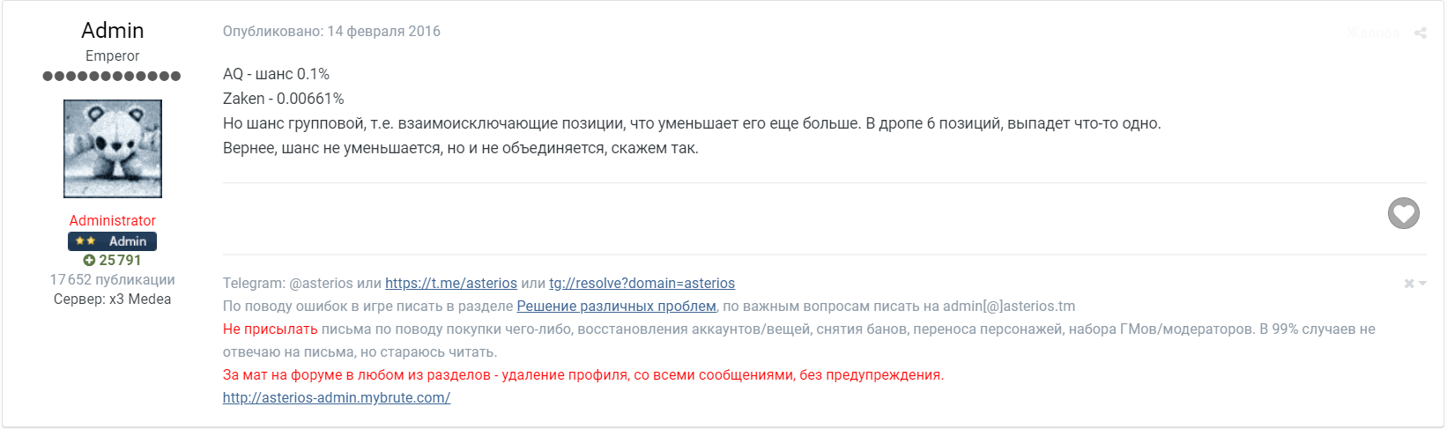The height and width of the screenshot is (429, 1447).
Task: Click the red Administrator group label
Action: 113,221
